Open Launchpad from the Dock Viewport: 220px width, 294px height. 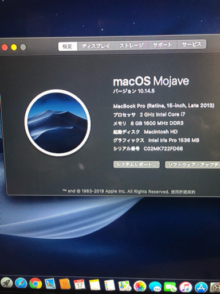tap(6, 283)
